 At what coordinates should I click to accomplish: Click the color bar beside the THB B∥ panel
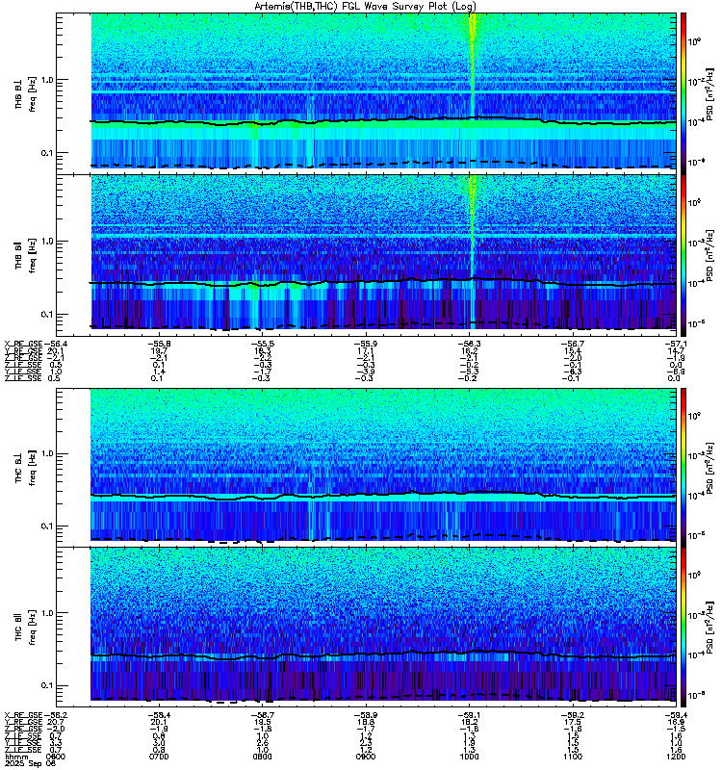(683, 255)
